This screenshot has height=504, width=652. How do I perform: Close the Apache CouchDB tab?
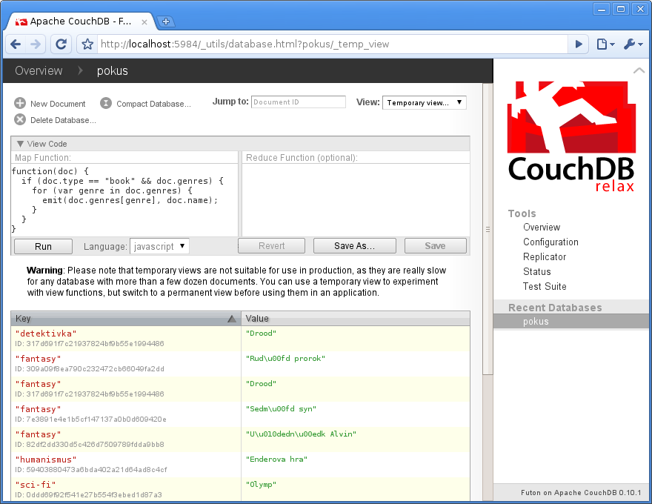[144, 22]
